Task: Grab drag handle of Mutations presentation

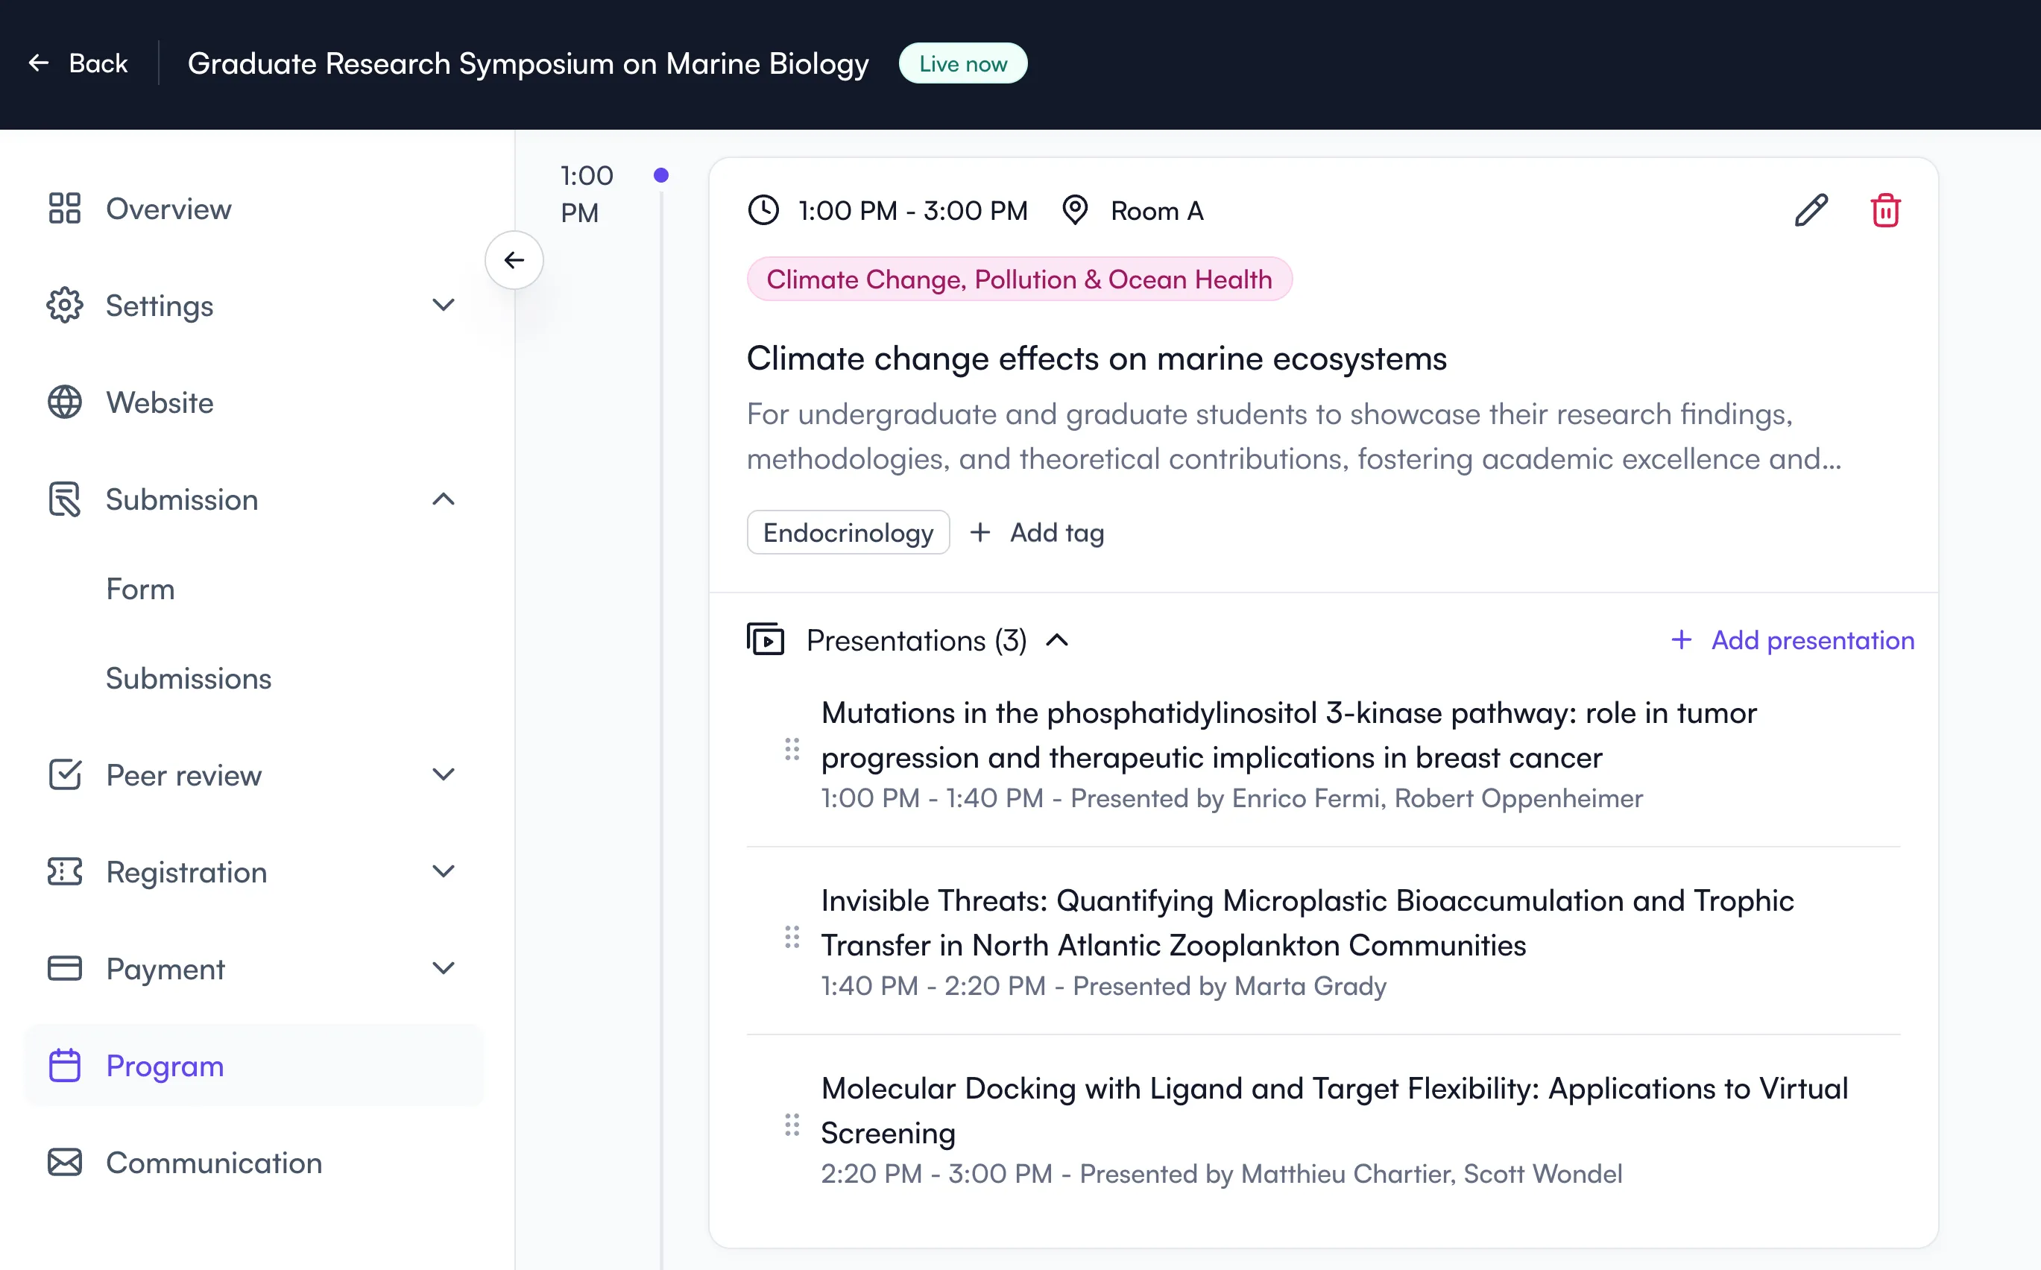Action: pos(792,749)
